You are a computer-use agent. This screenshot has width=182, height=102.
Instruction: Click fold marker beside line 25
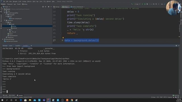pos(61,33)
